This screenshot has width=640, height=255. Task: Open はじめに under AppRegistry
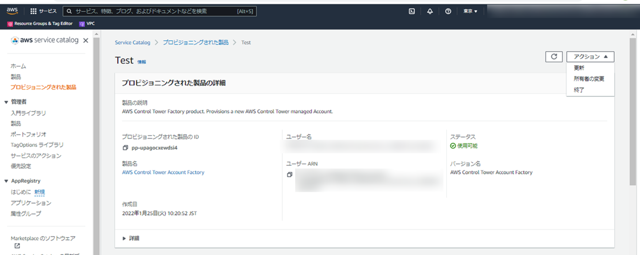[x=21, y=192]
